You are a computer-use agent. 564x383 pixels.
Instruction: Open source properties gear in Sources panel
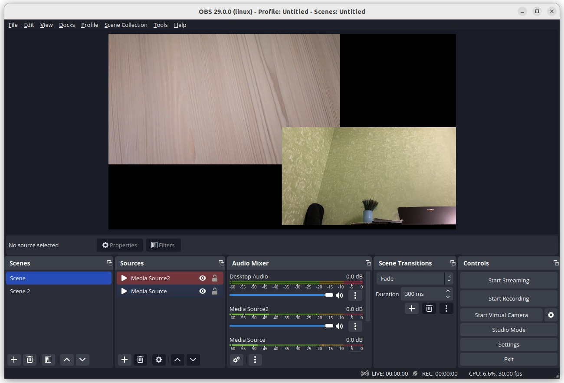(159, 360)
